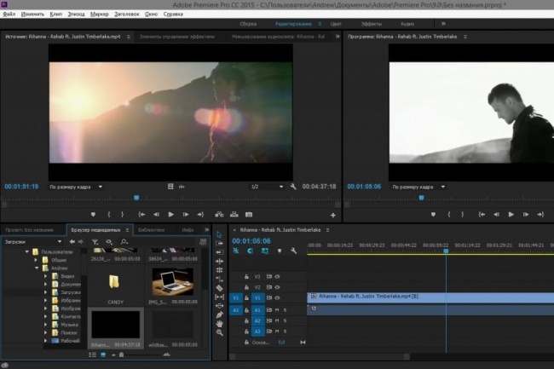The image size is (554, 369).
Task: Step back one frame in source monitor
Action: click(x=156, y=215)
